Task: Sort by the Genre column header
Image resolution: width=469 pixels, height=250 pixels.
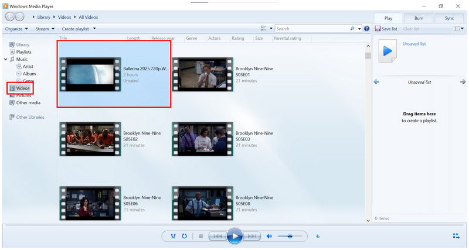Action: click(192, 38)
